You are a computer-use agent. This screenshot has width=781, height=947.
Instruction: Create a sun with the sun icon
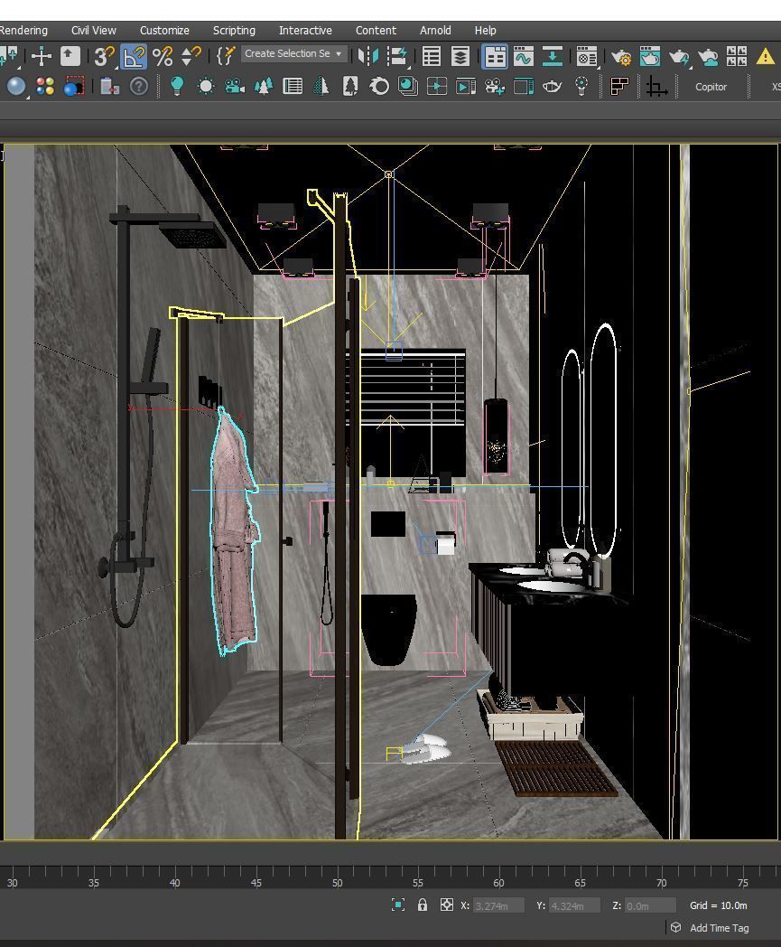coord(206,87)
